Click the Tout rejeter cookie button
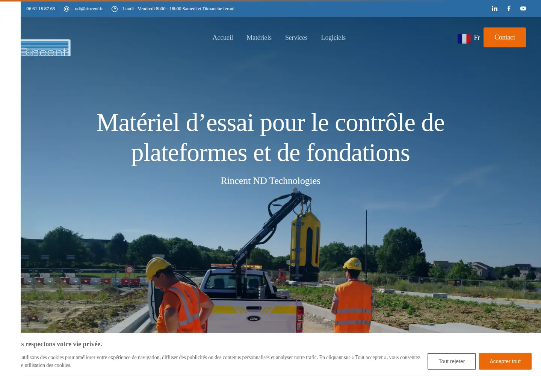The width and height of the screenshot is (541, 376). (x=452, y=361)
